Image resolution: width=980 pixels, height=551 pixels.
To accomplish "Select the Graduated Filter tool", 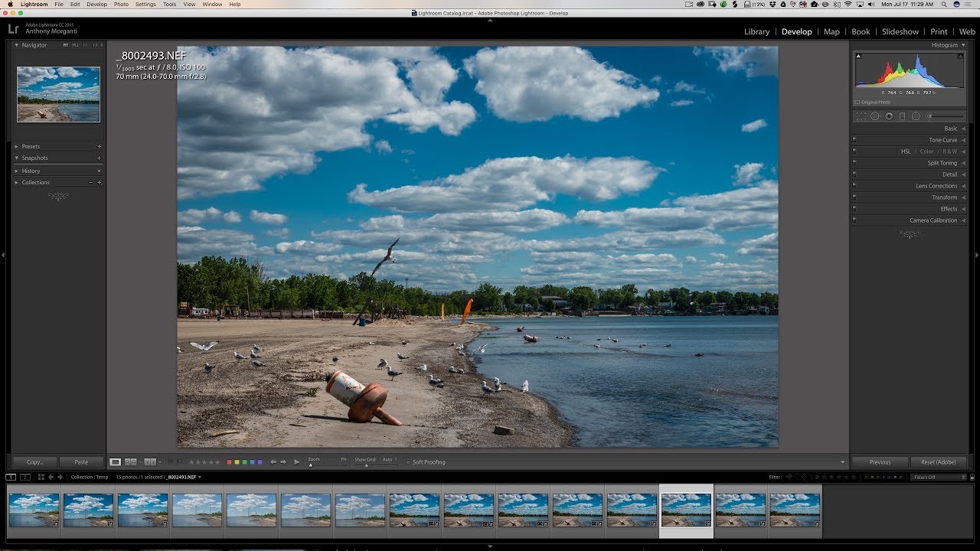I will (902, 116).
